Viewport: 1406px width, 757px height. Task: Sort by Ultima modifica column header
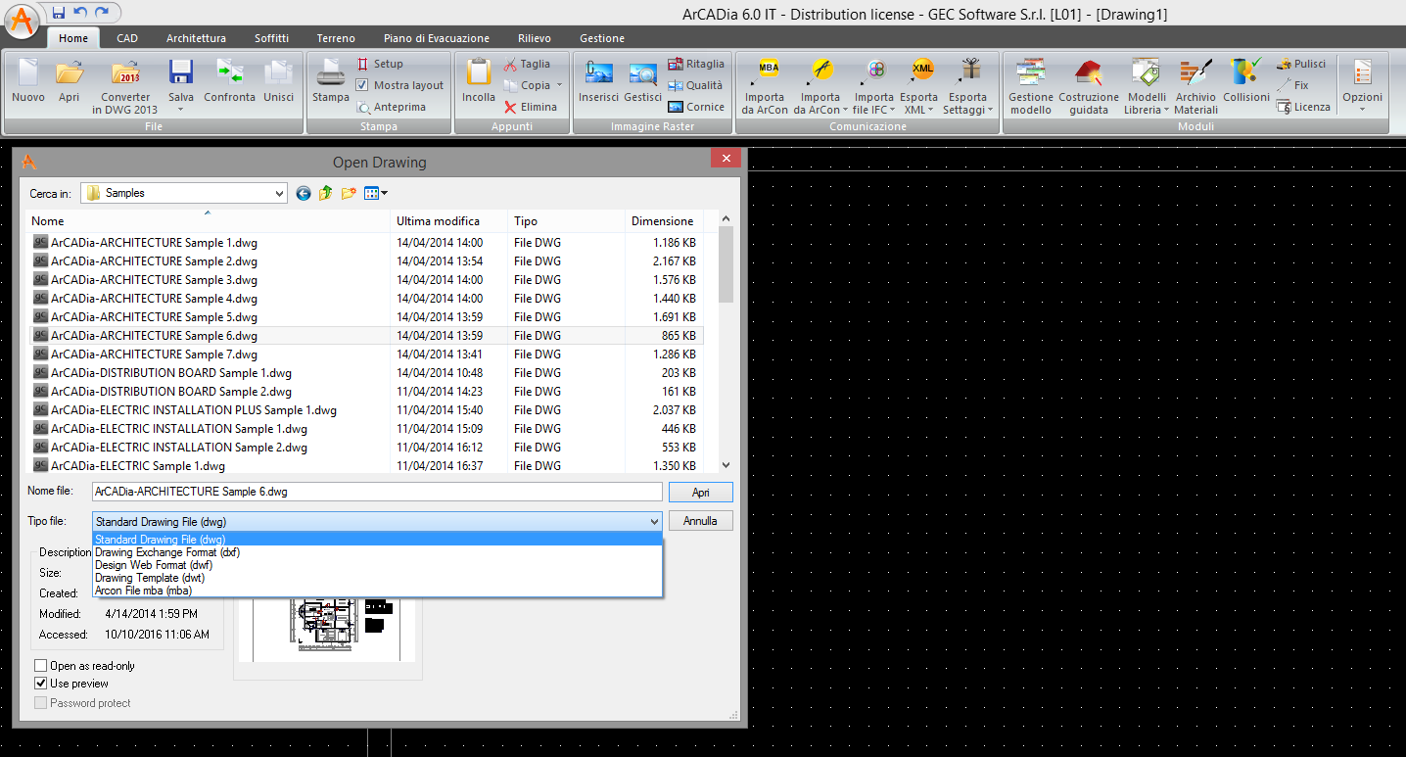tap(449, 221)
